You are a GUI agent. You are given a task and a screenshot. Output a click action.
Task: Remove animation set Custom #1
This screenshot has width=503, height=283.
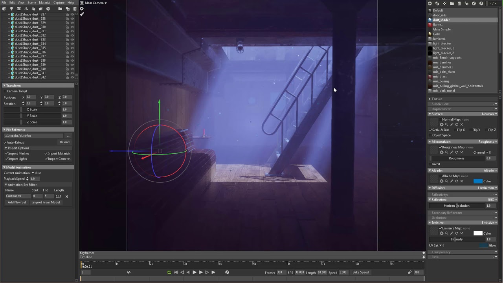coord(66,197)
